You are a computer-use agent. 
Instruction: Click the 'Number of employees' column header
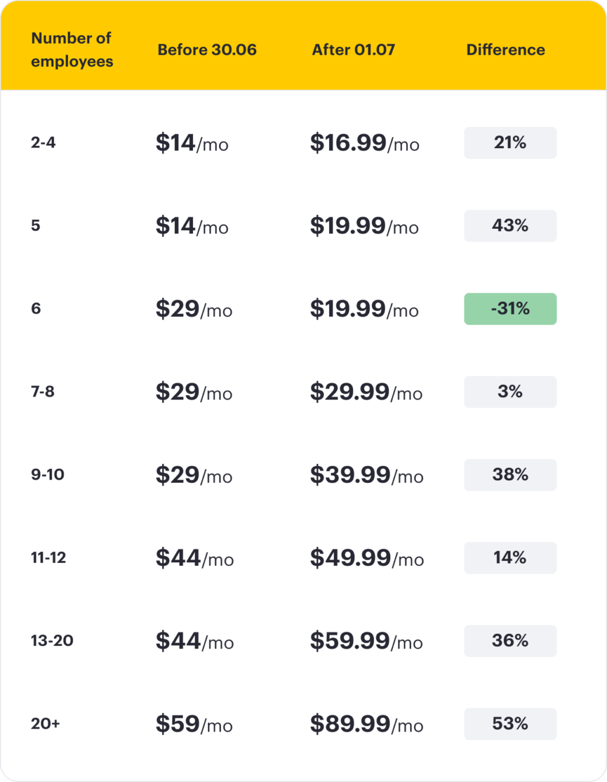(x=72, y=50)
